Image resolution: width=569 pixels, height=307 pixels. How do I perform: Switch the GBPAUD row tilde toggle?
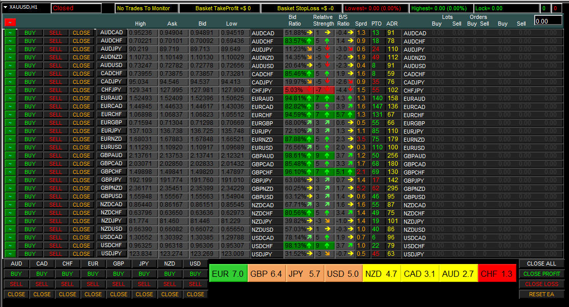pyautogui.click(x=10, y=156)
